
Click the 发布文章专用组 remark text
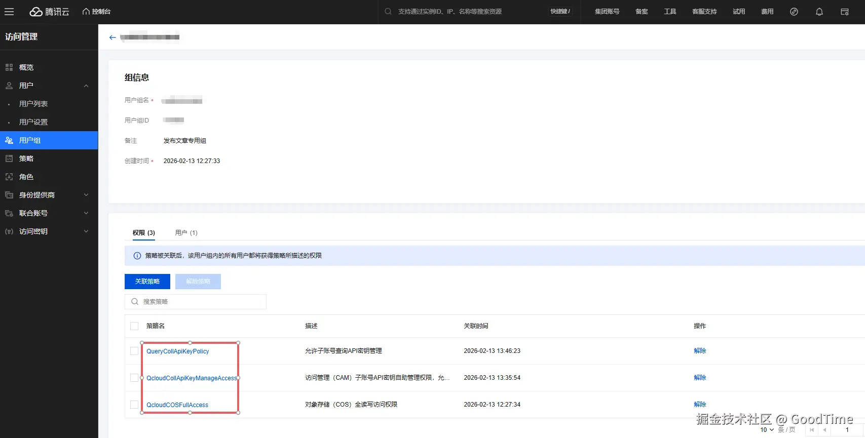[185, 141]
